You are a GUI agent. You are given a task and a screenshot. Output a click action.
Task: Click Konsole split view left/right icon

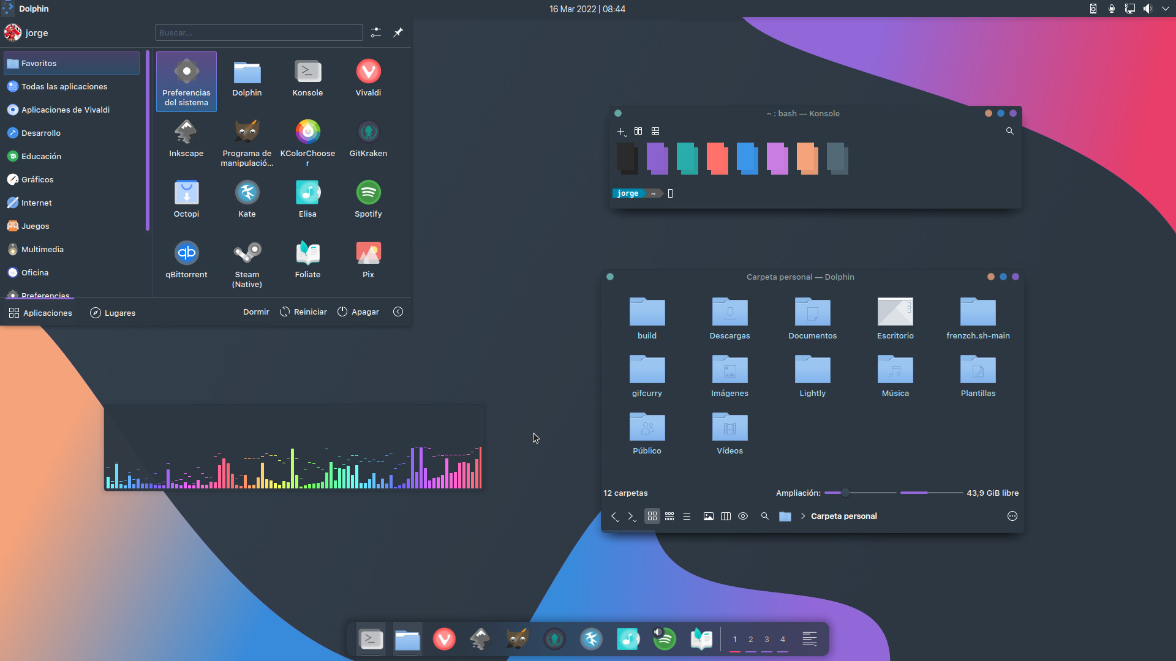[638, 131]
